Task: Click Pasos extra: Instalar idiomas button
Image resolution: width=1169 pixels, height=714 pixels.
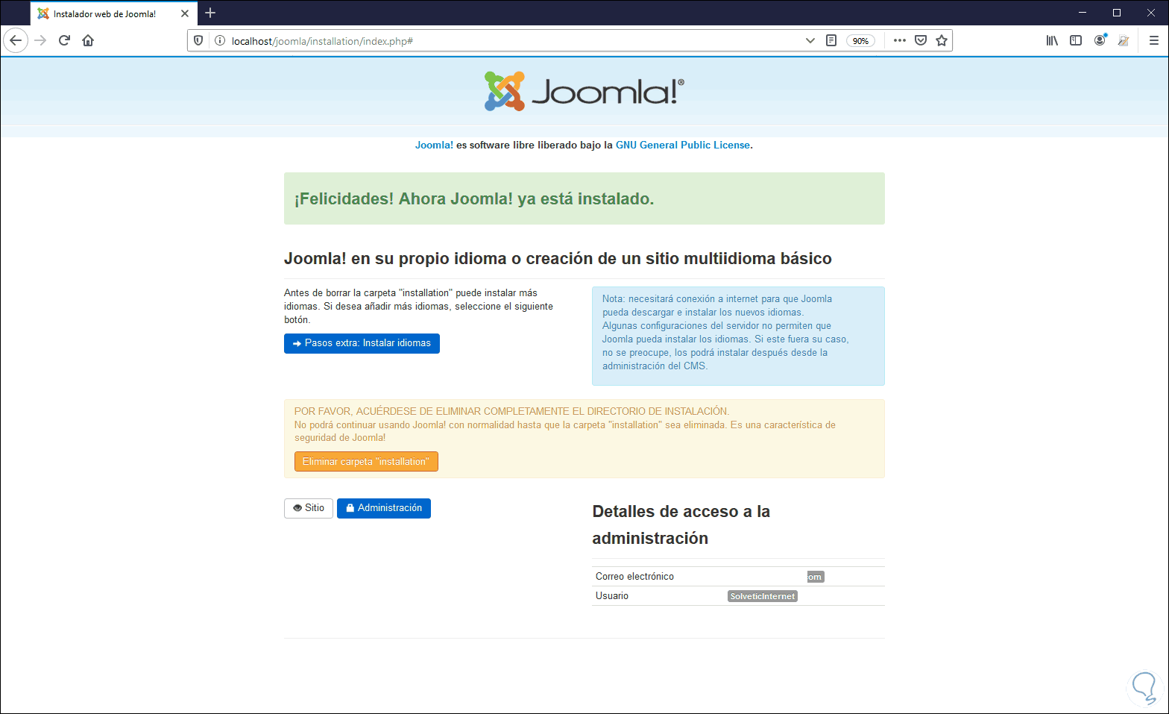Action: (362, 343)
